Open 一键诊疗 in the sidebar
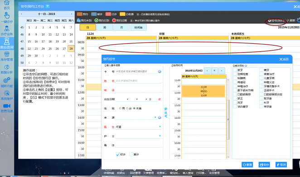The image size is (300, 177). tap(7, 18)
